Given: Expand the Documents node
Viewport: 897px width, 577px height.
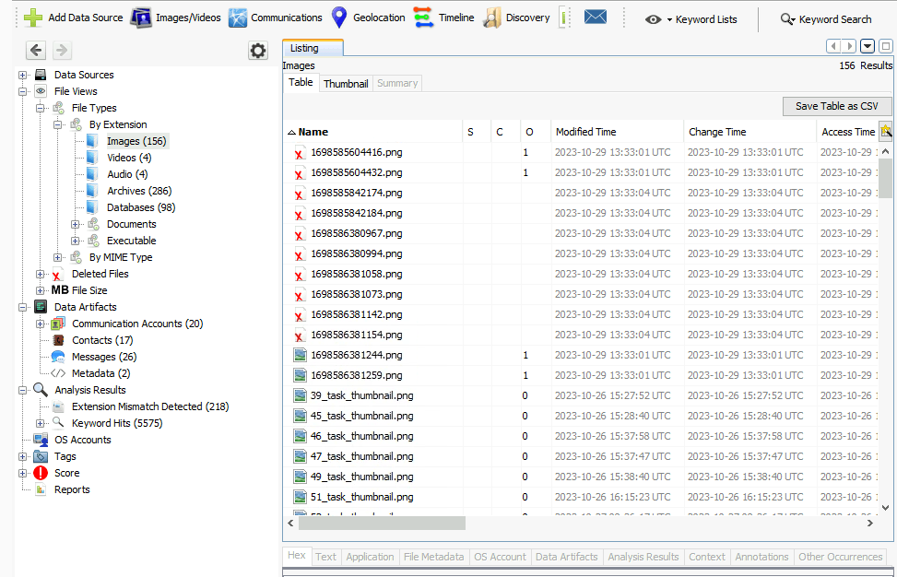Looking at the screenshot, I should tap(75, 224).
